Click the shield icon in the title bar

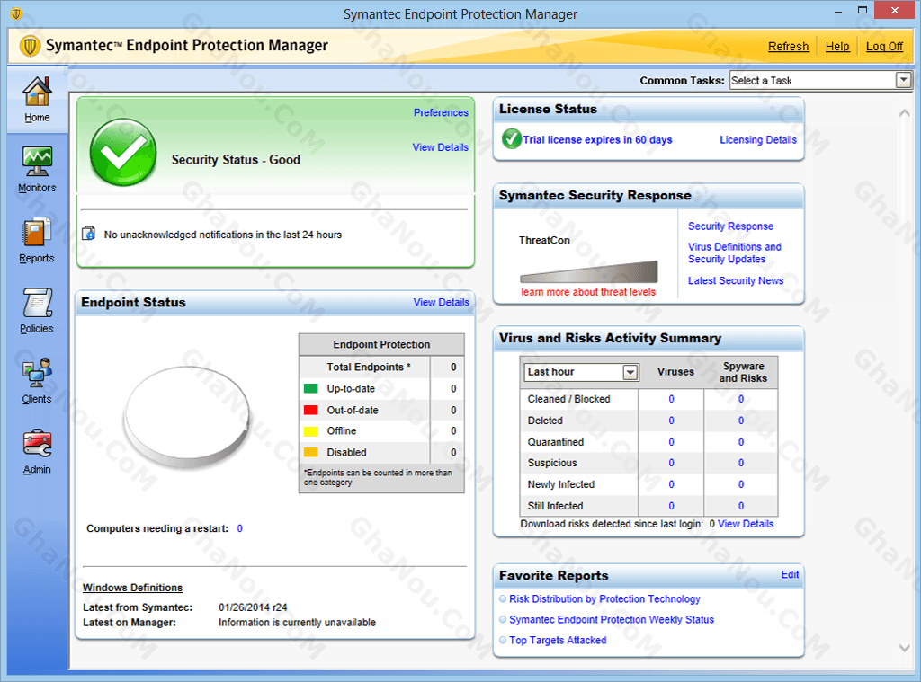click(x=16, y=13)
